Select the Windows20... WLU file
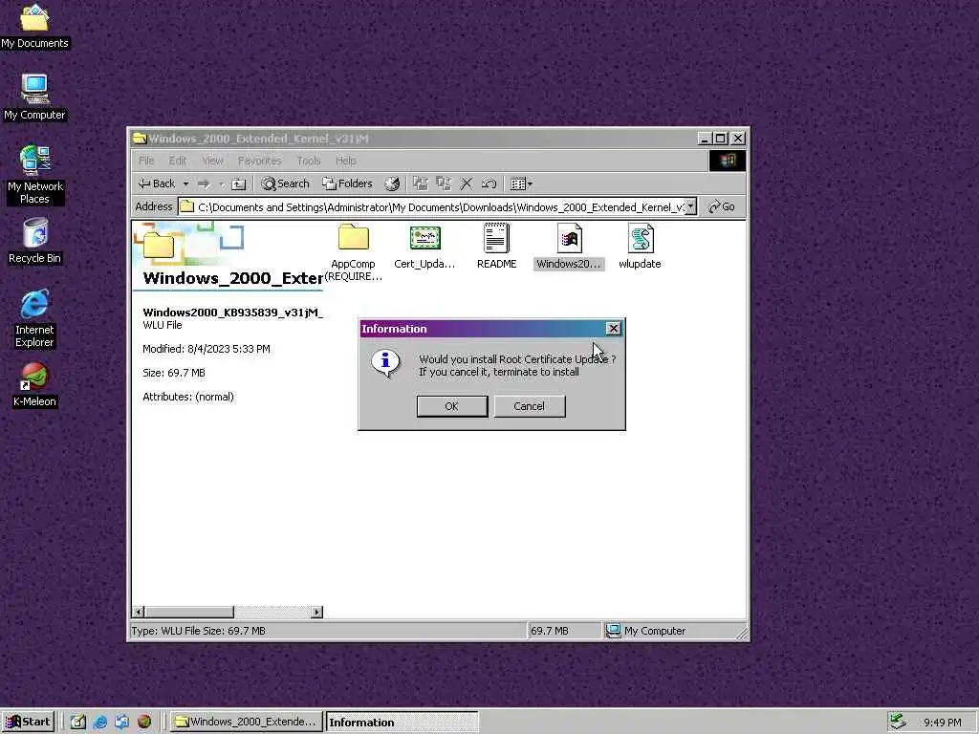This screenshot has width=979, height=734. (x=569, y=248)
